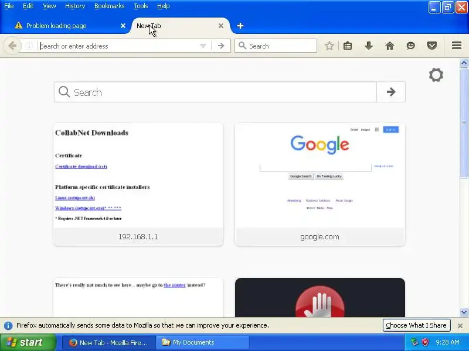
Task: Click the back navigation arrow button
Action: coord(12,46)
